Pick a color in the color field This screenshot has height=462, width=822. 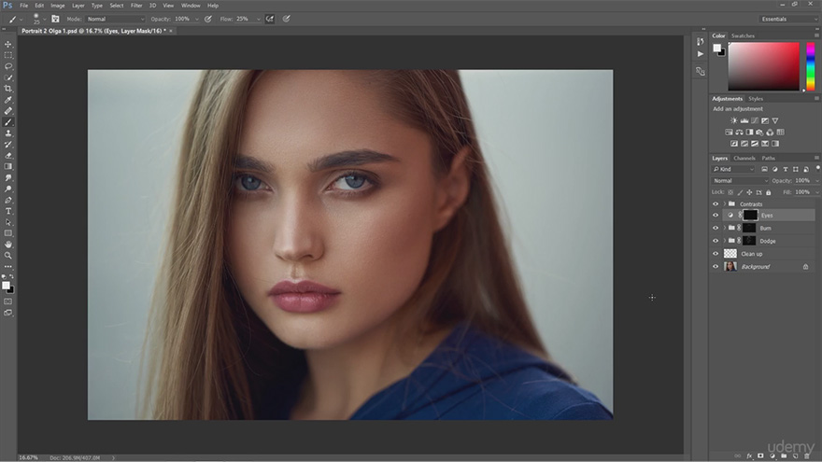(763, 66)
